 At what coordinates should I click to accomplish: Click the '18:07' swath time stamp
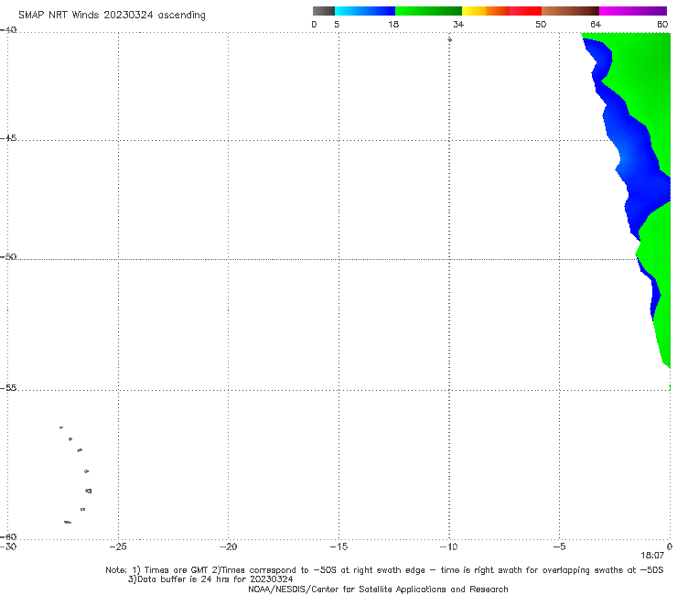coord(652,556)
